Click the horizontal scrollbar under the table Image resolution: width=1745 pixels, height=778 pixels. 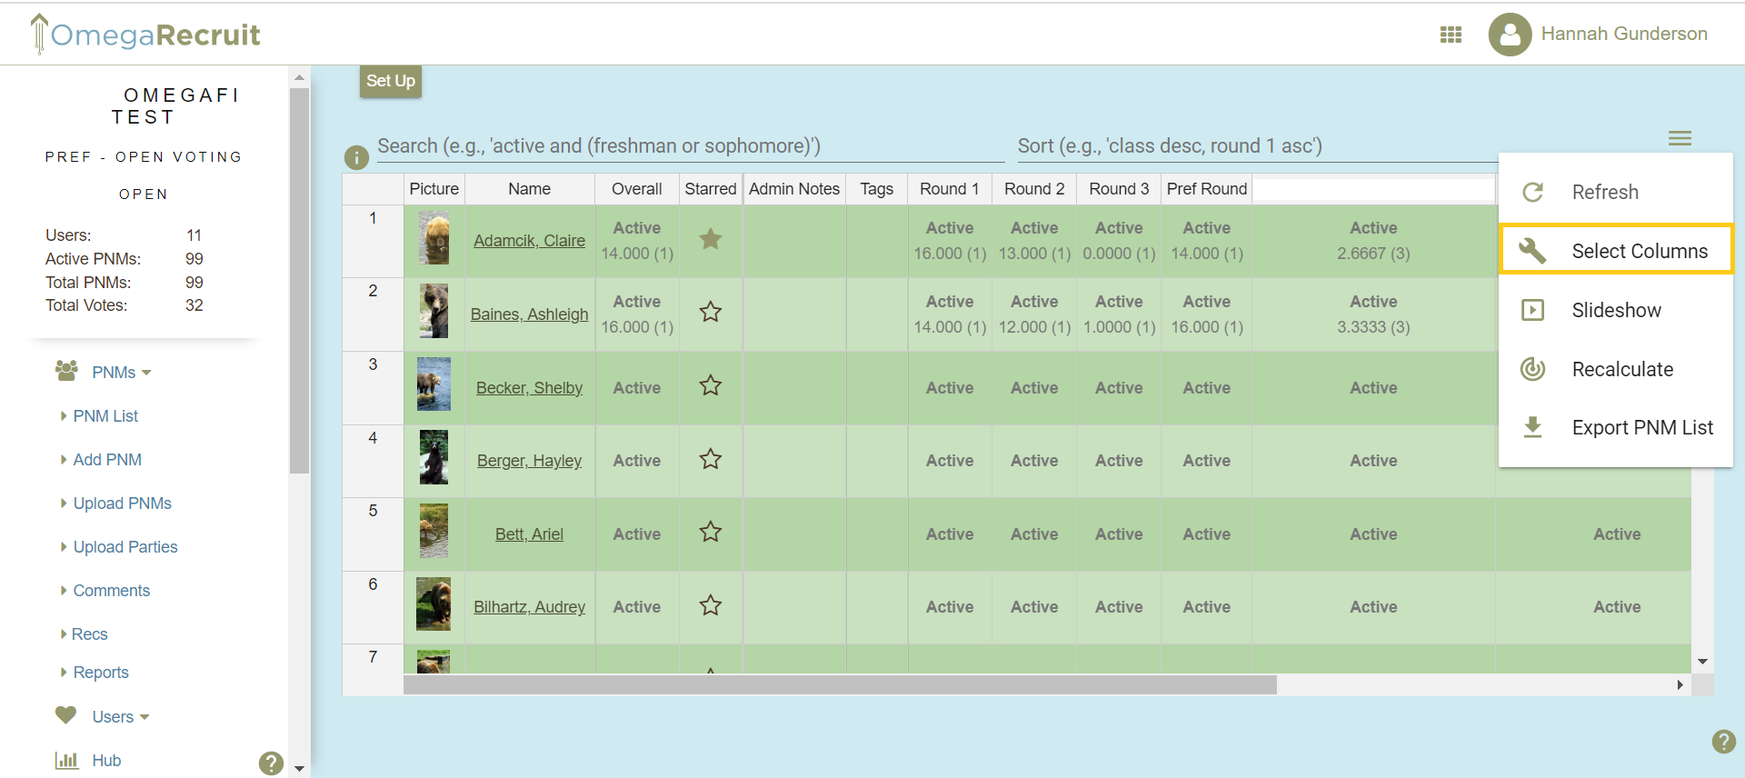click(x=840, y=685)
